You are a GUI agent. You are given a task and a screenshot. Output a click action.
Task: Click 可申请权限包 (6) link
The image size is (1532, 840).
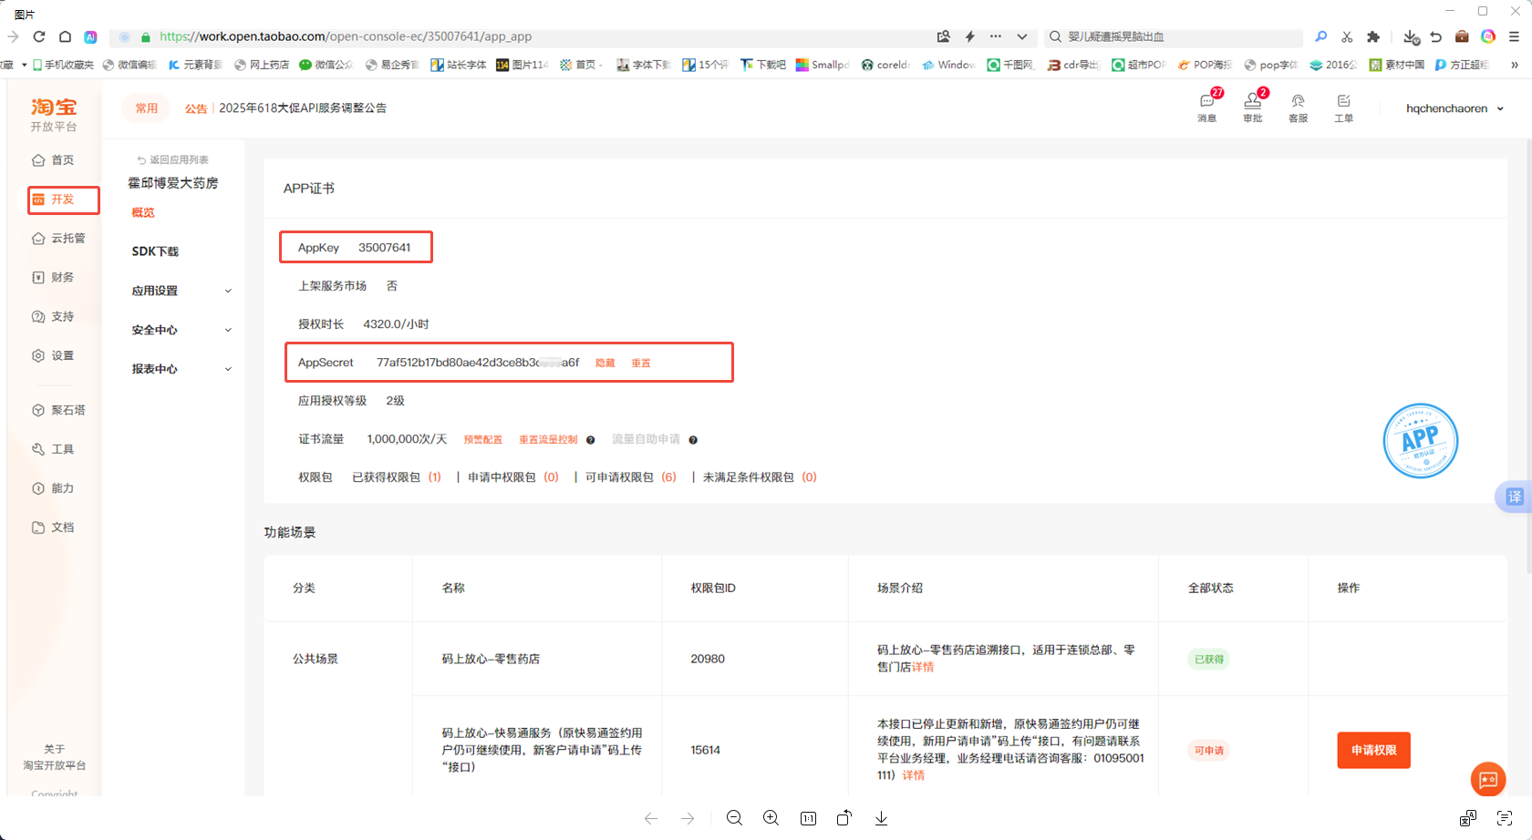(x=631, y=477)
